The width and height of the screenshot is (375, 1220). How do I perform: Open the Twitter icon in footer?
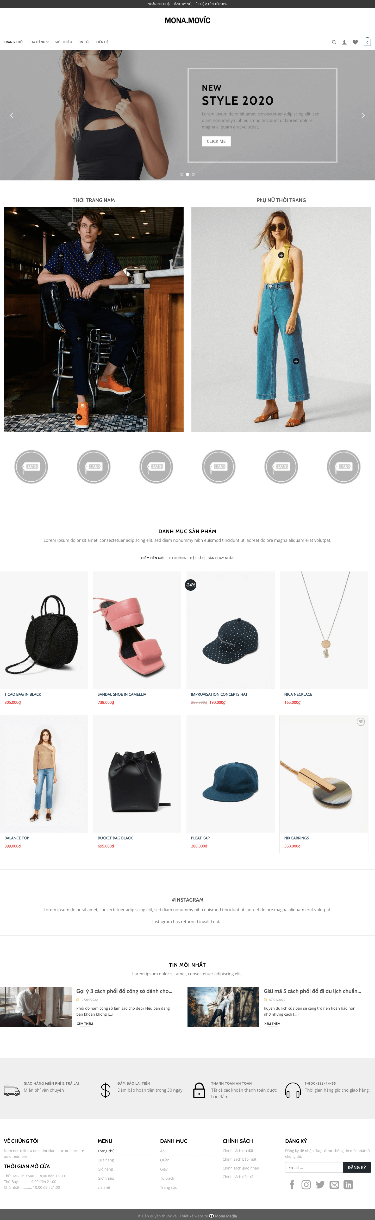[320, 1185]
